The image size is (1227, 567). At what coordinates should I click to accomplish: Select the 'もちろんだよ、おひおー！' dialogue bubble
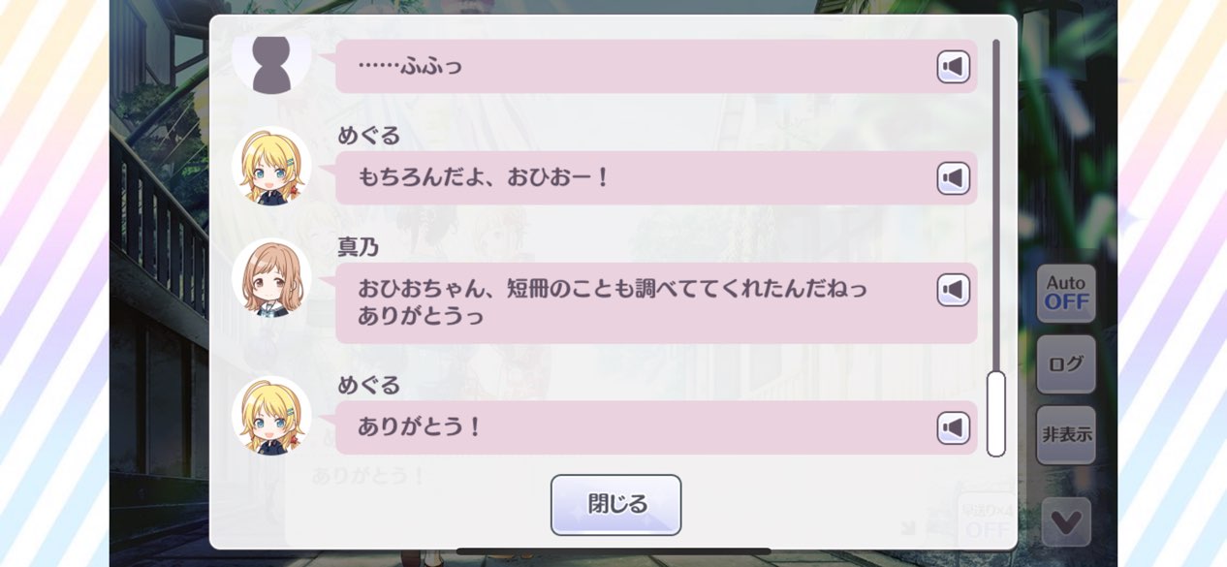tap(656, 178)
